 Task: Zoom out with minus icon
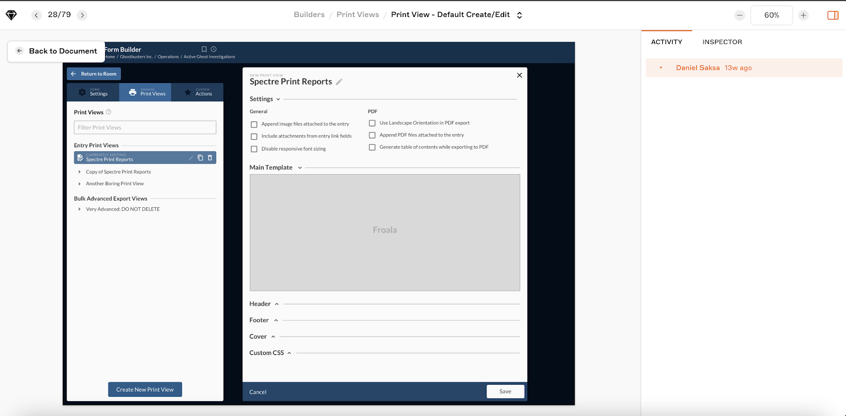[x=740, y=15]
